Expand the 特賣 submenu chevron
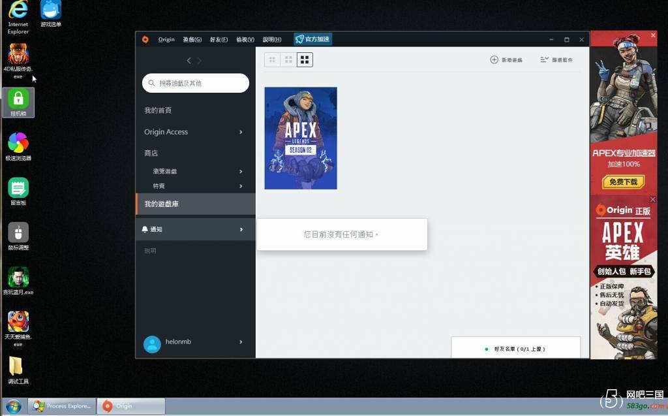668x416 pixels. (241, 186)
